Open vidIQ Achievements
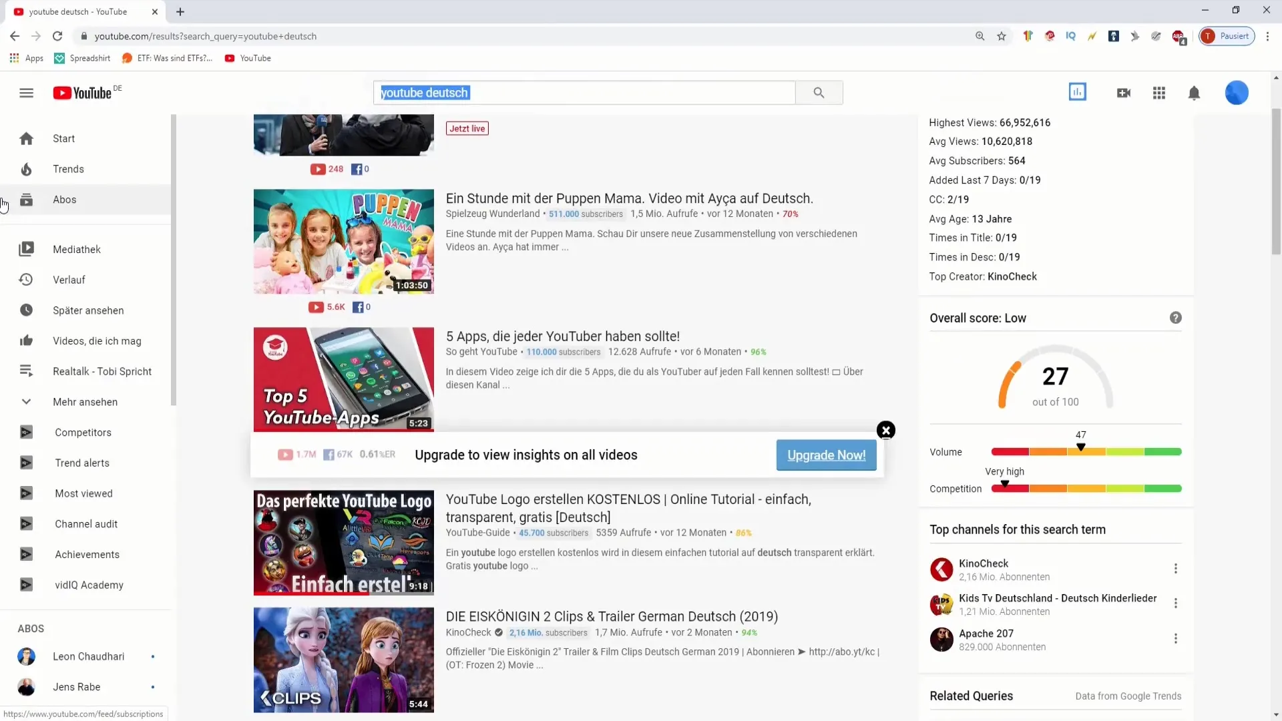The image size is (1282, 721). pyautogui.click(x=85, y=554)
